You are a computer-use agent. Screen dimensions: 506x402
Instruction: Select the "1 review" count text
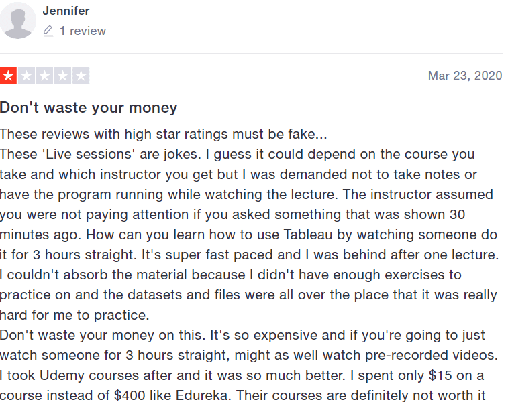pyautogui.click(x=83, y=31)
